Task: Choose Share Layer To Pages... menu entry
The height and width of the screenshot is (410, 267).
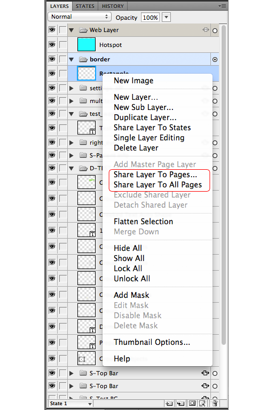Action: click(155, 175)
